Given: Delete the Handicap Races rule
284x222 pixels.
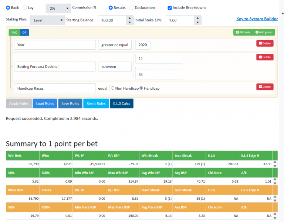Looking at the screenshot, I should coord(265,87).
